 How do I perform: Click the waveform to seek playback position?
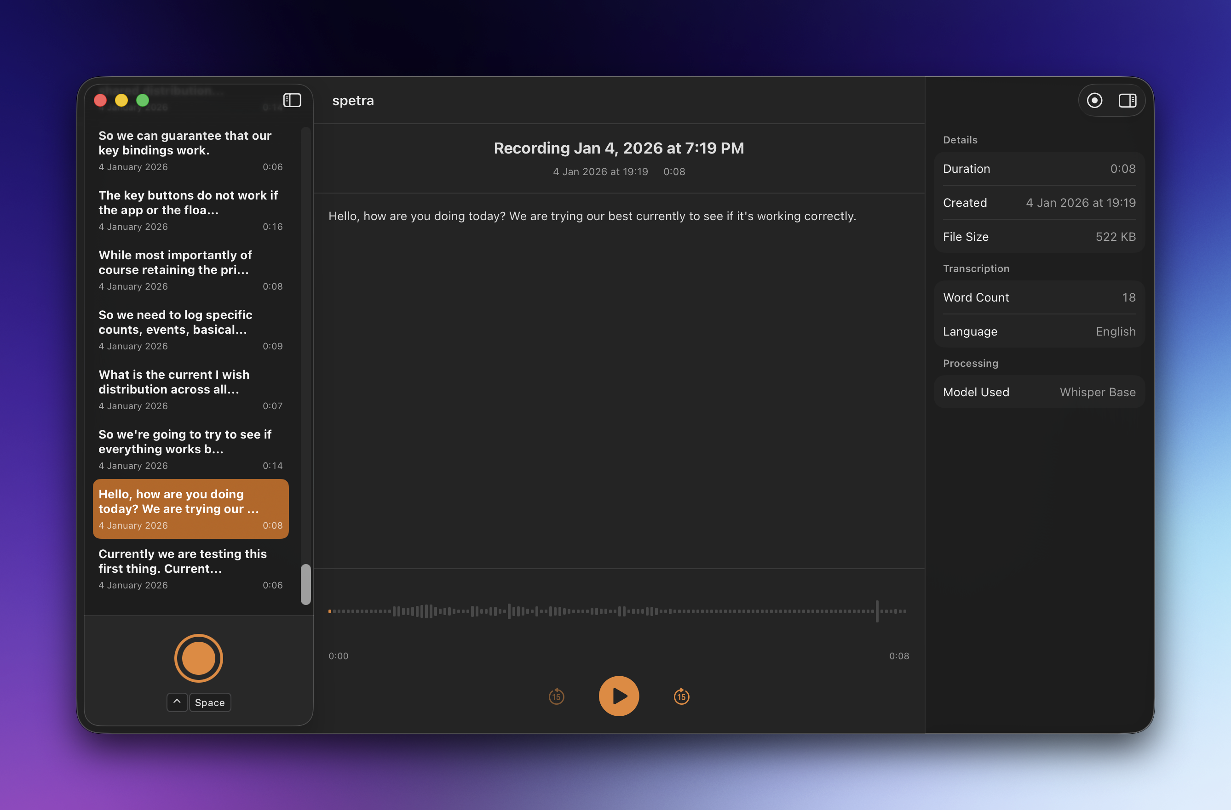click(x=619, y=611)
